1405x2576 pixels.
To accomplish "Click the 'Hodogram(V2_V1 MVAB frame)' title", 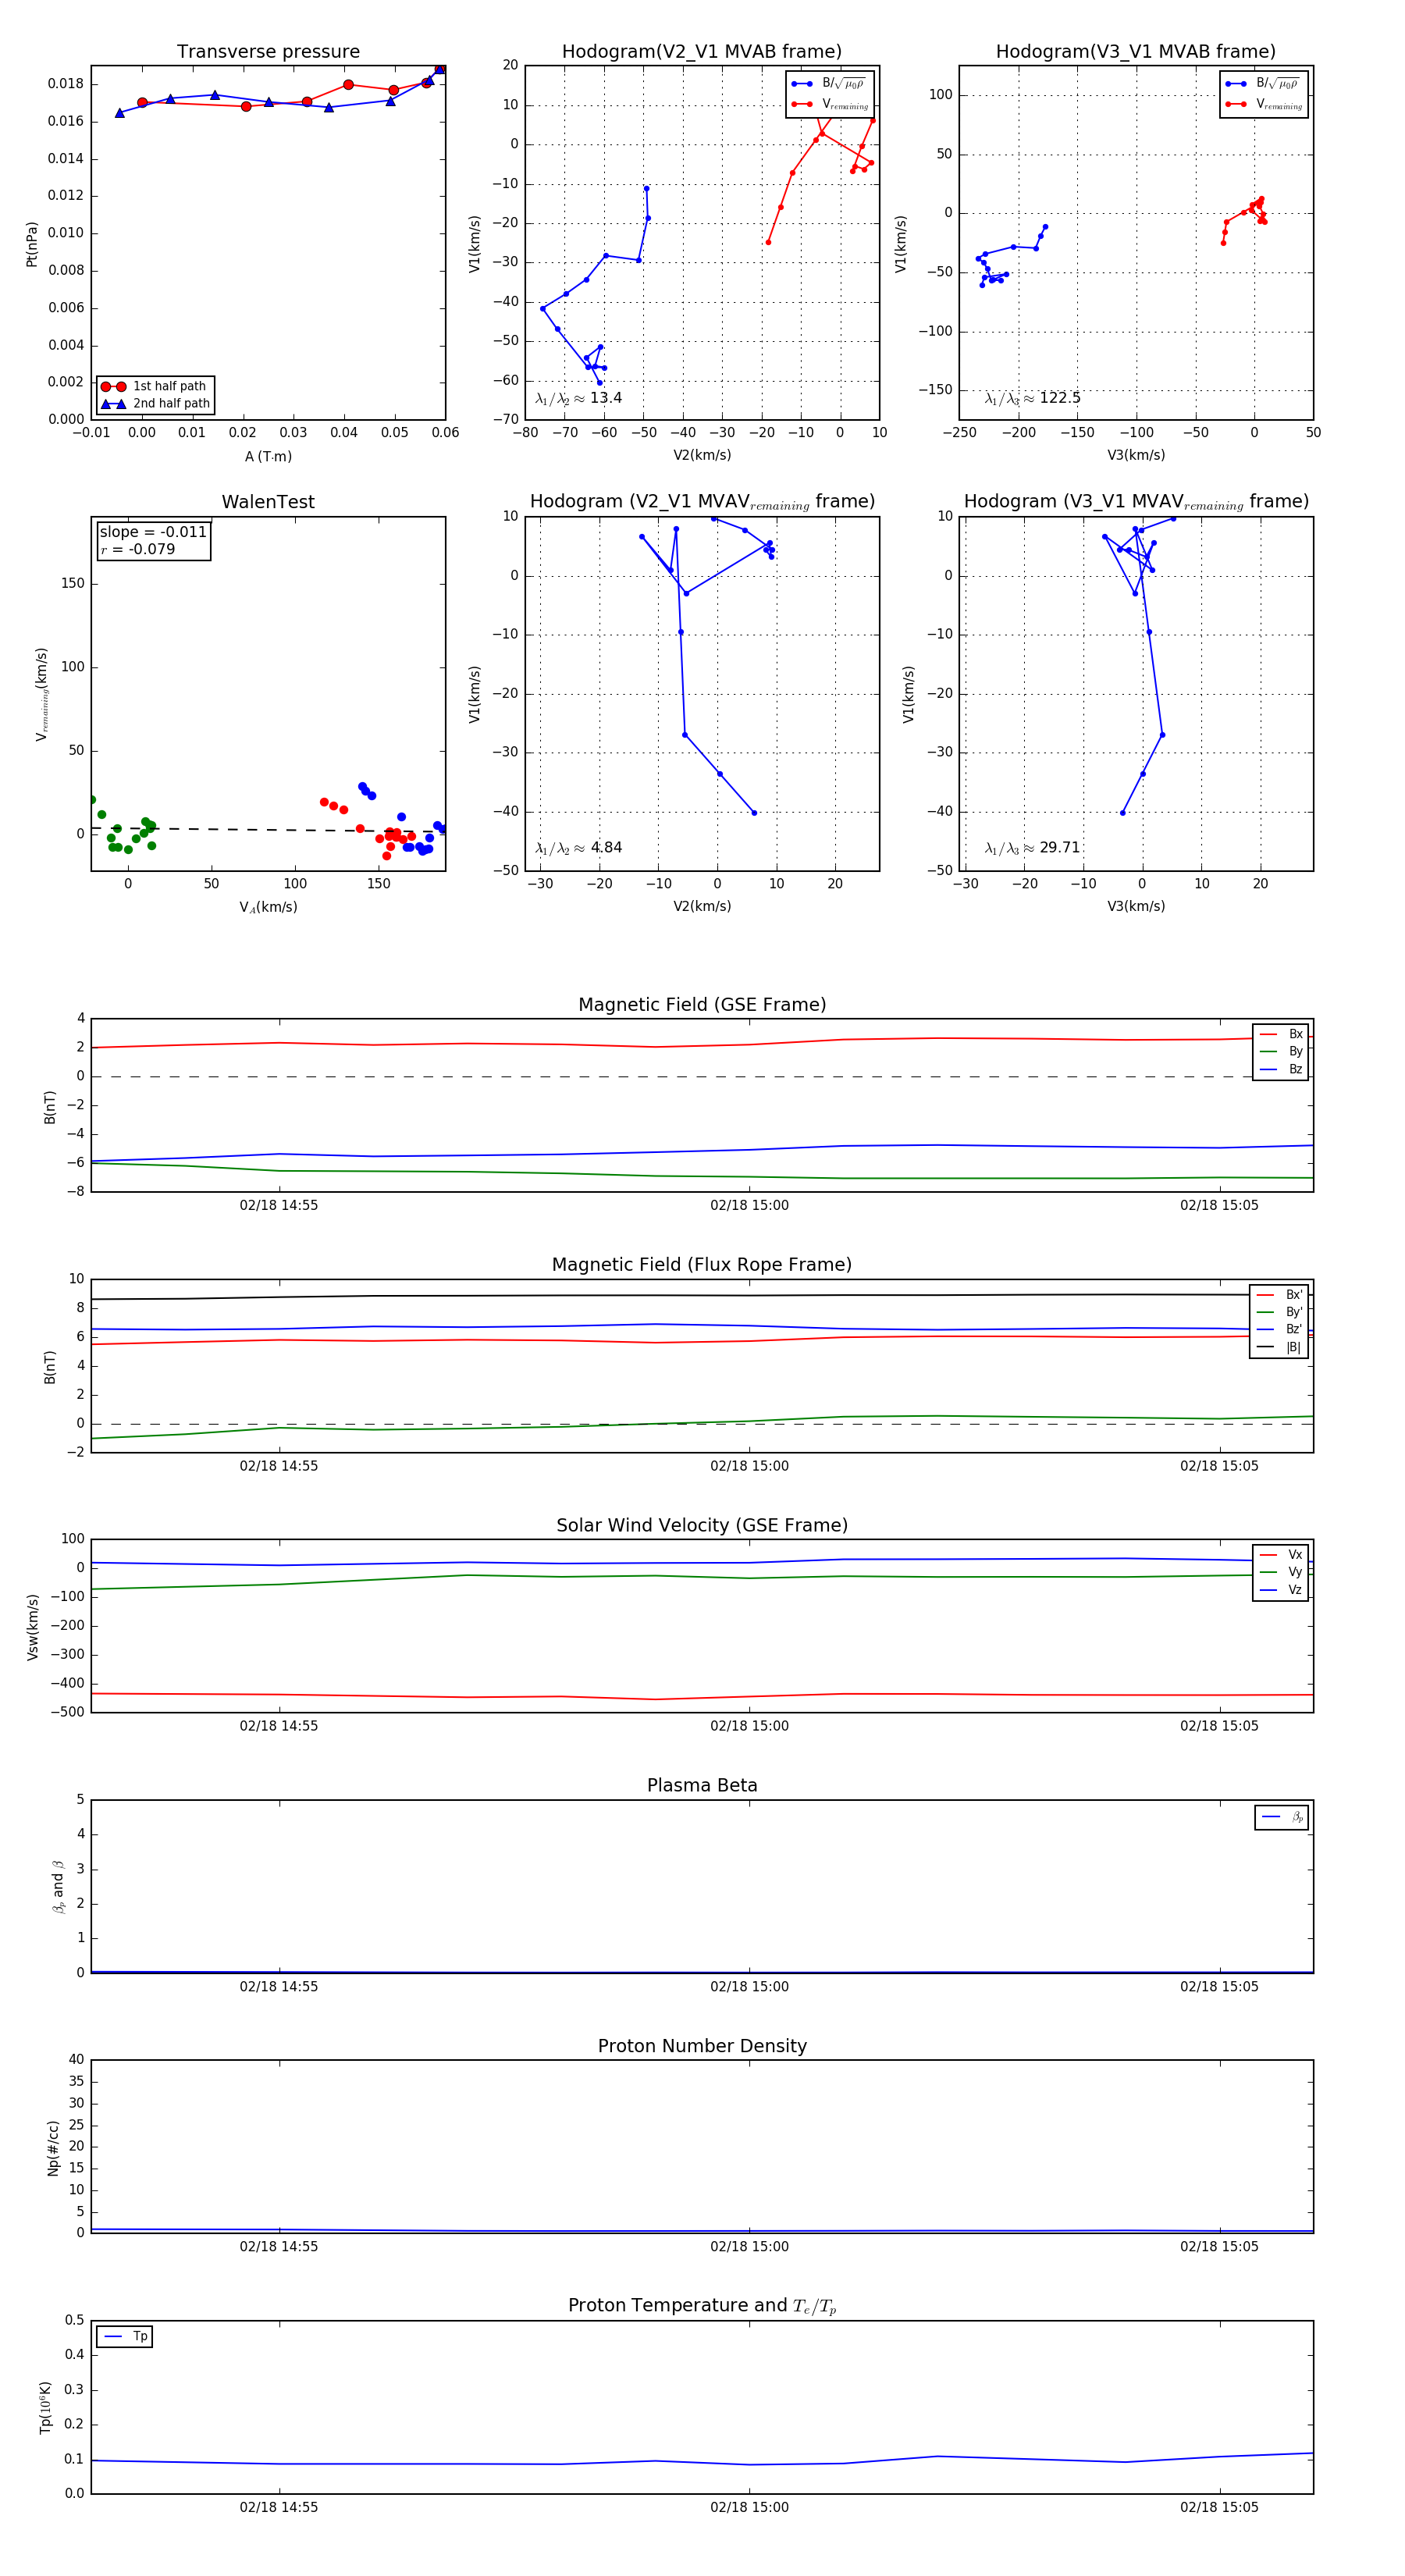I will point(702,52).
